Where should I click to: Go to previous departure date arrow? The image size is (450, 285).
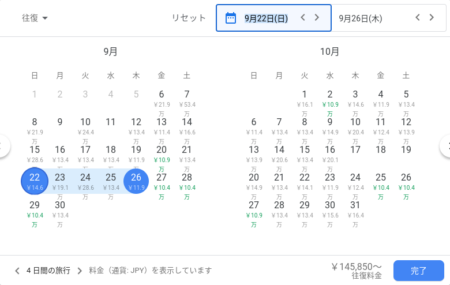[x=303, y=18]
